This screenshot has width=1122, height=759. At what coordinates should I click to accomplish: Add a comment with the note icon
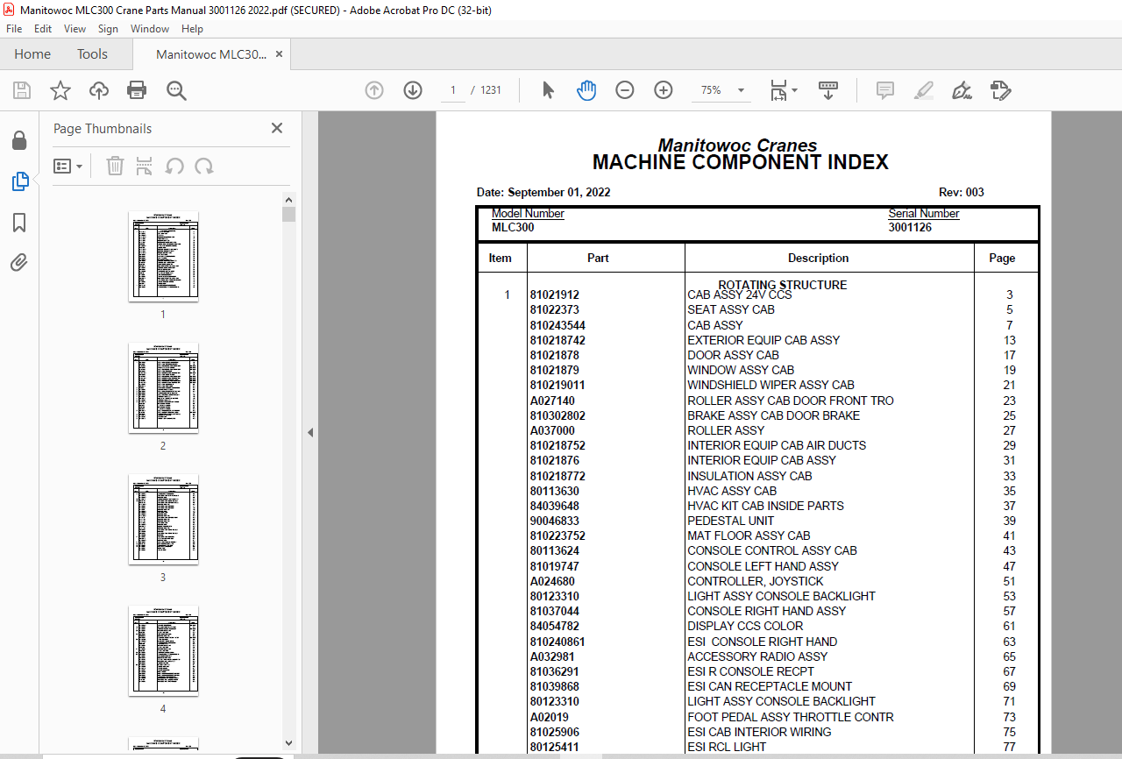(885, 90)
